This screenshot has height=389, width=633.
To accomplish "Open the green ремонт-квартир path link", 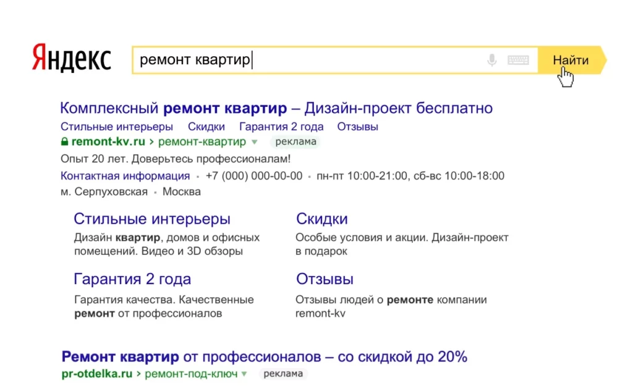I will click(x=202, y=141).
